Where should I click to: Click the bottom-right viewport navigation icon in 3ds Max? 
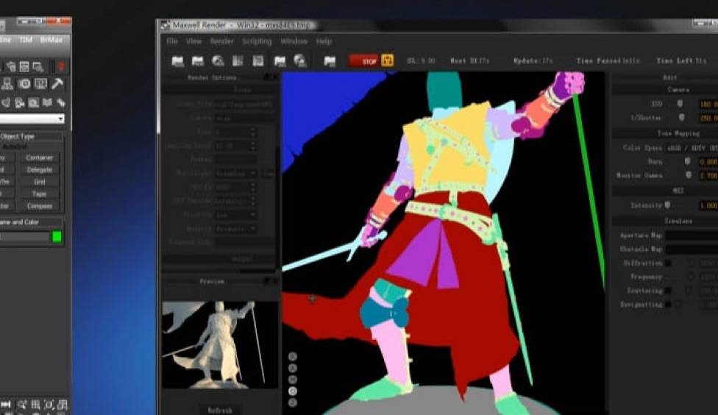click(63, 405)
